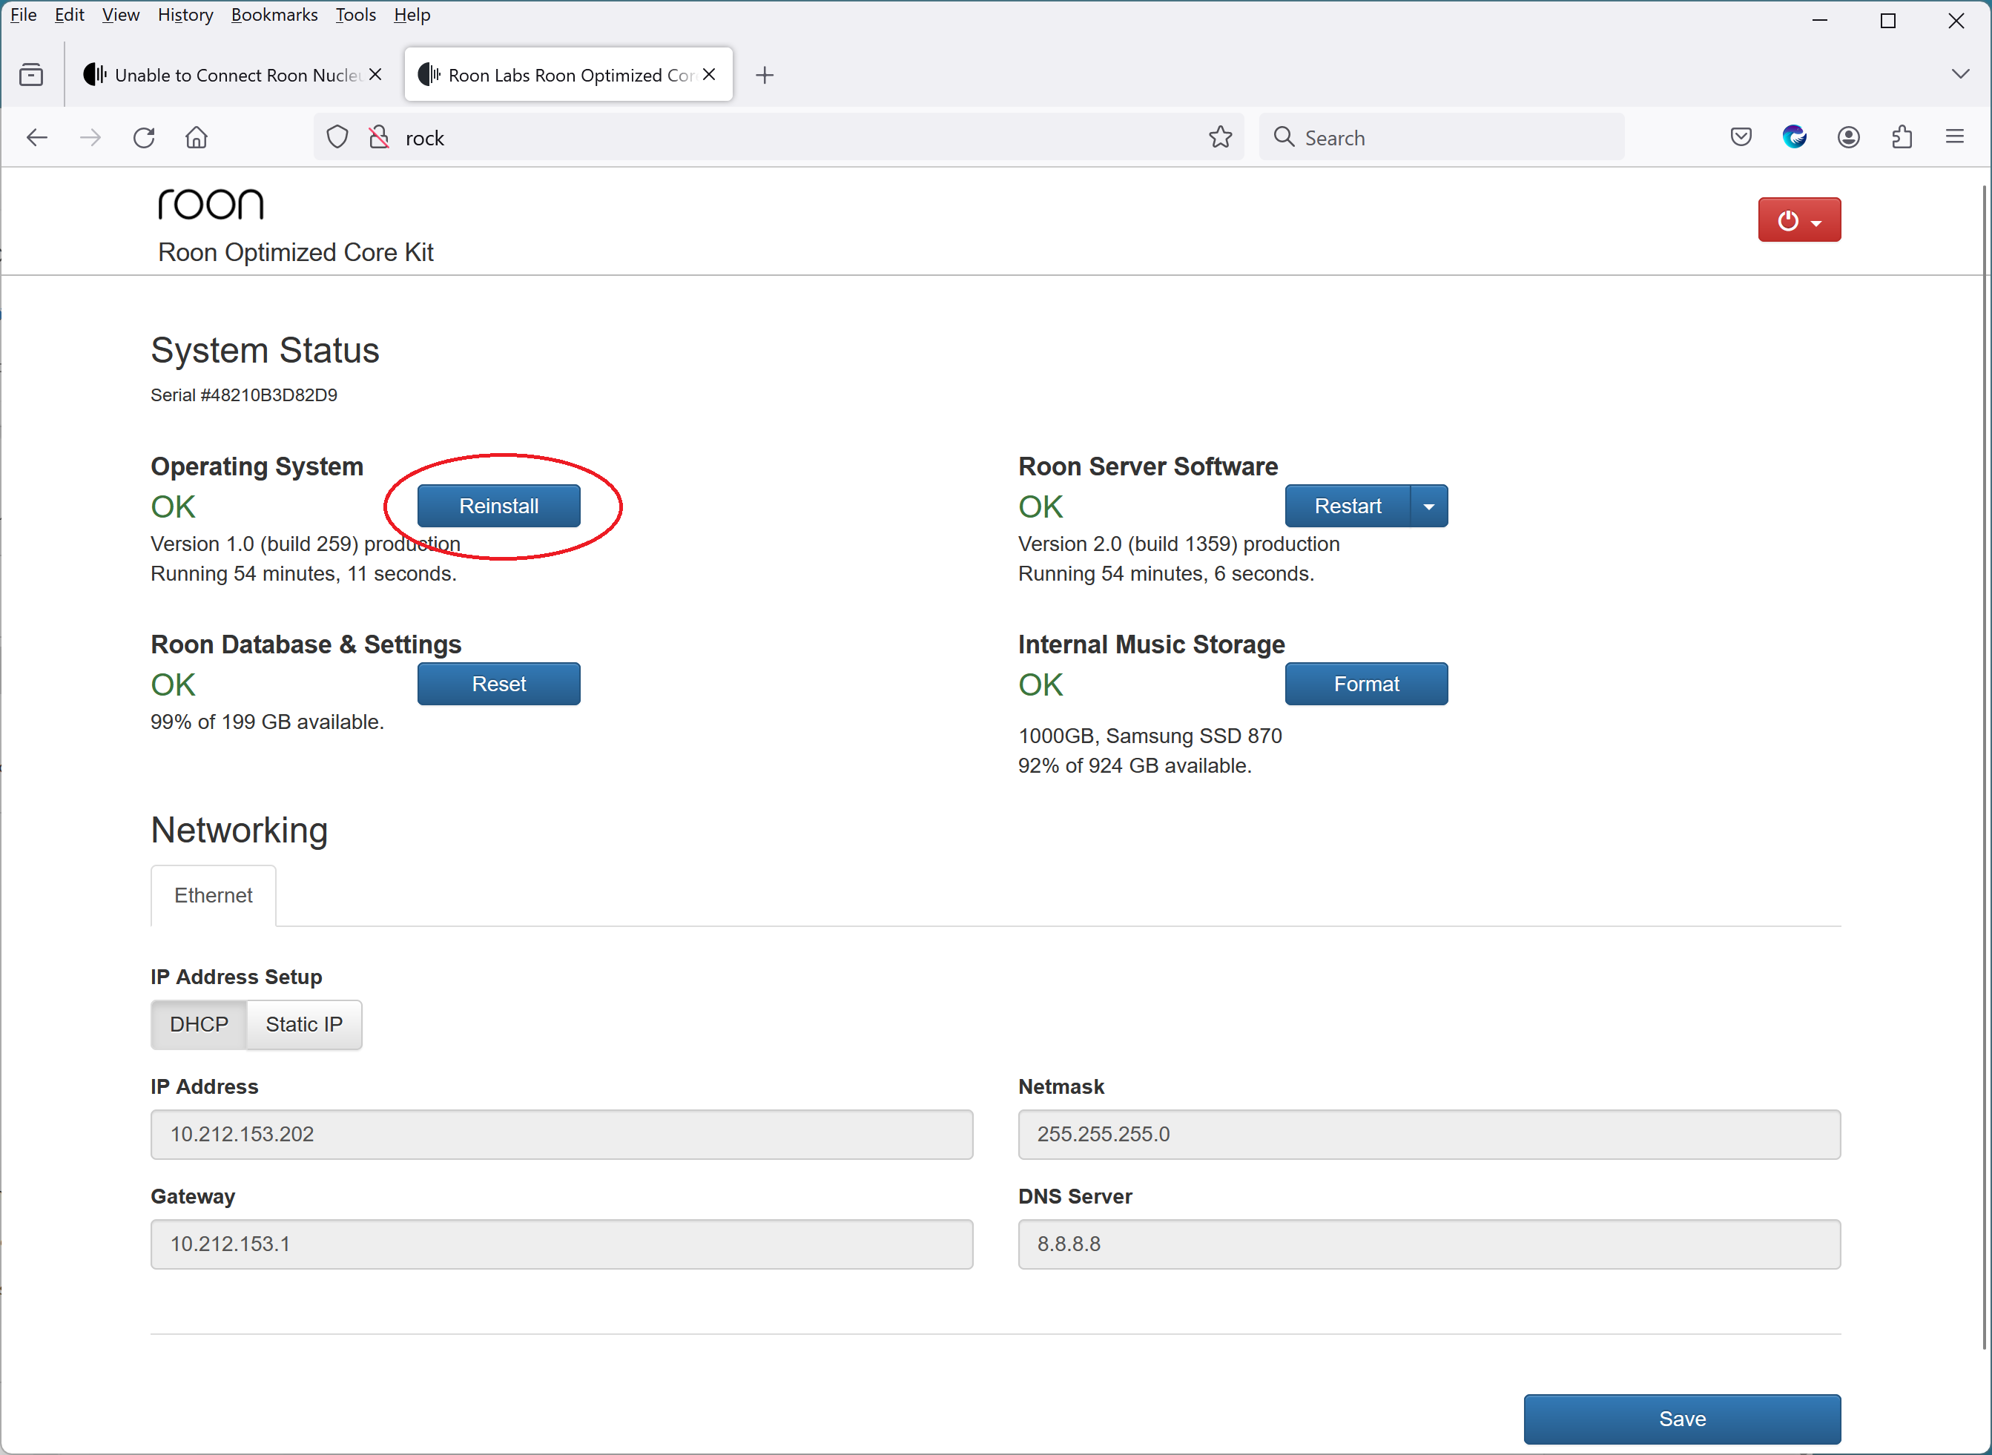
Task: Open the browser home page
Action: pos(197,137)
